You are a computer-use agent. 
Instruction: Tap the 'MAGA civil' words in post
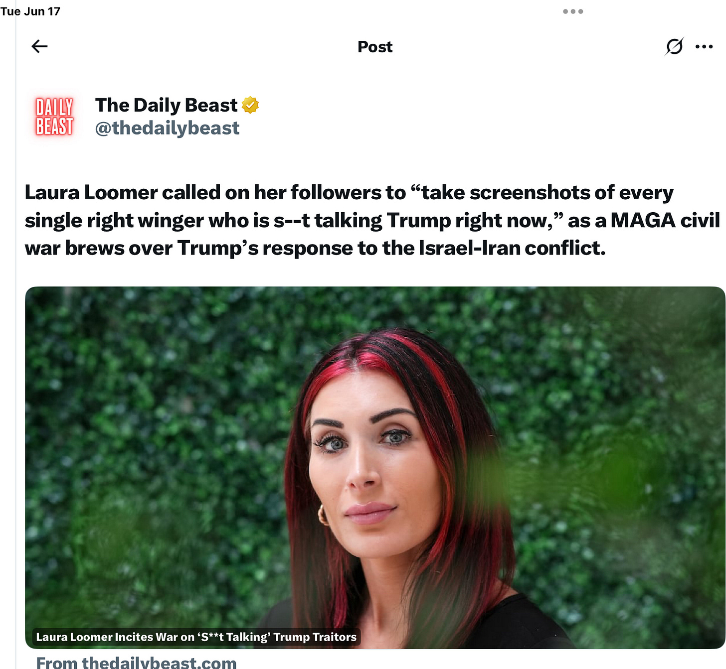pyautogui.click(x=665, y=220)
